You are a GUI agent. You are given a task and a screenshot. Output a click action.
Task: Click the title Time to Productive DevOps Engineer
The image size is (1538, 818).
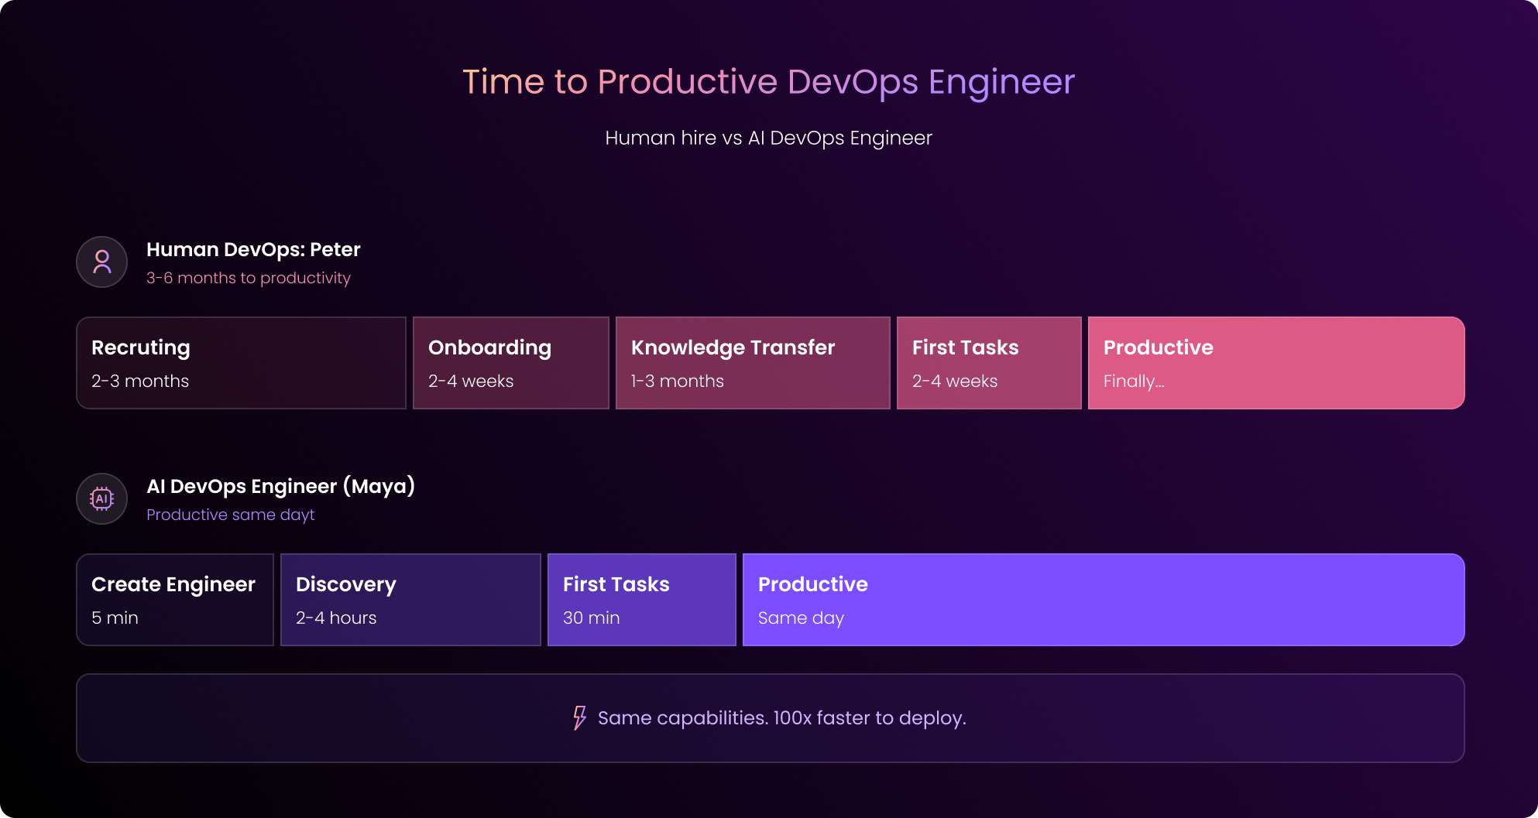(769, 82)
